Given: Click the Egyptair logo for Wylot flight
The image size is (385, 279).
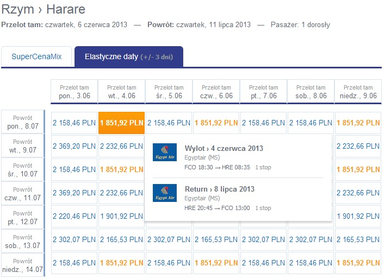Looking at the screenshot, I should [x=165, y=152].
